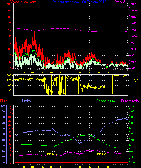
Task: Click the '980' pressure axis value
Action: pos(134,62)
